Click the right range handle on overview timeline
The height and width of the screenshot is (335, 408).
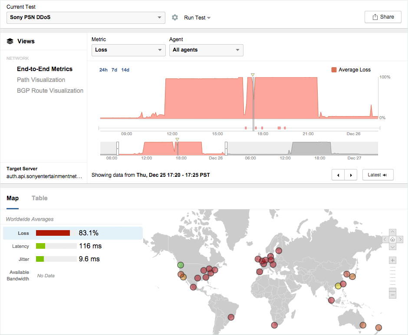pyautogui.click(x=226, y=149)
